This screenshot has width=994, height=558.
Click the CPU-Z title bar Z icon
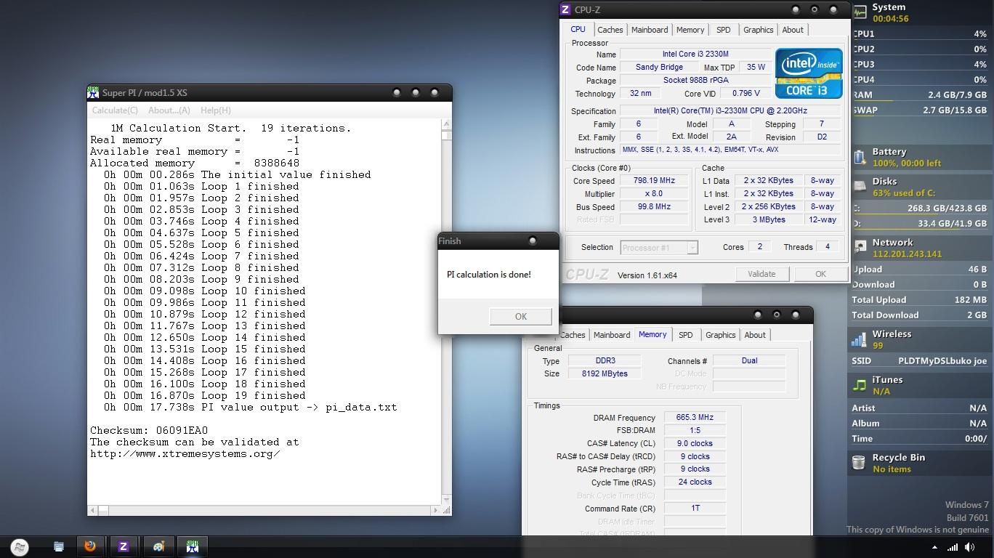point(565,9)
